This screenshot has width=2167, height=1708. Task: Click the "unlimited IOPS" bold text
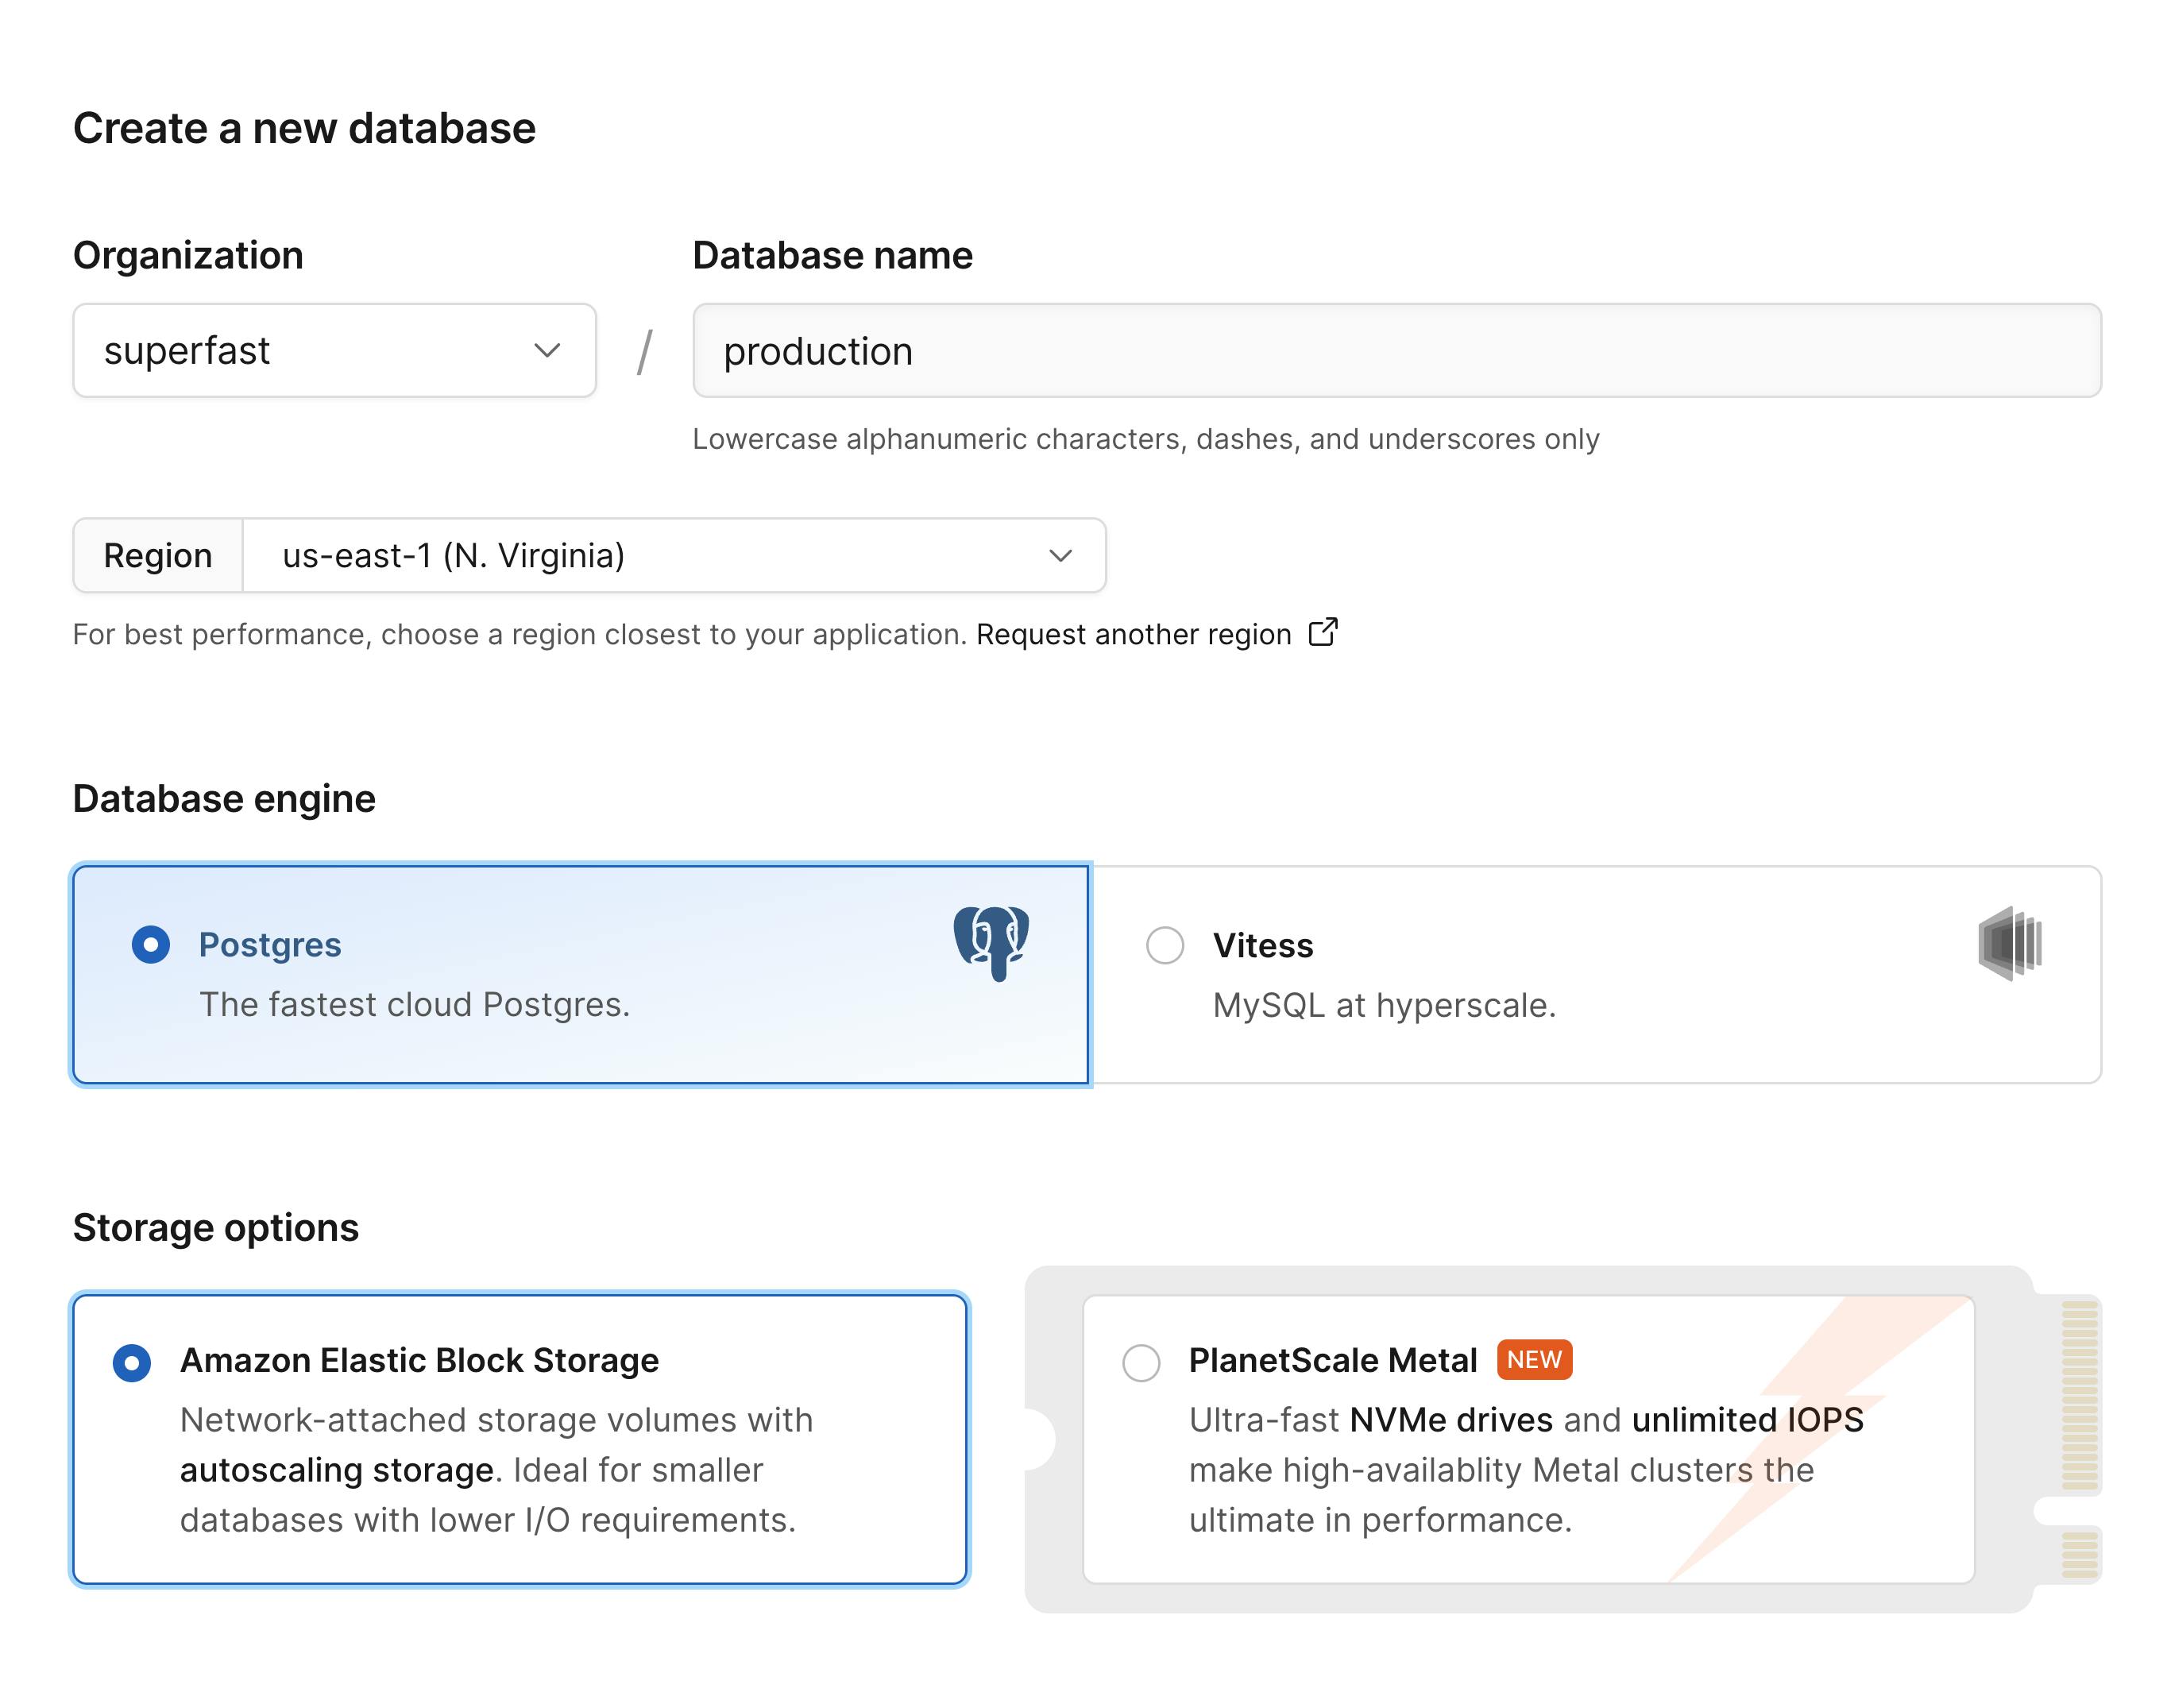point(1747,1419)
